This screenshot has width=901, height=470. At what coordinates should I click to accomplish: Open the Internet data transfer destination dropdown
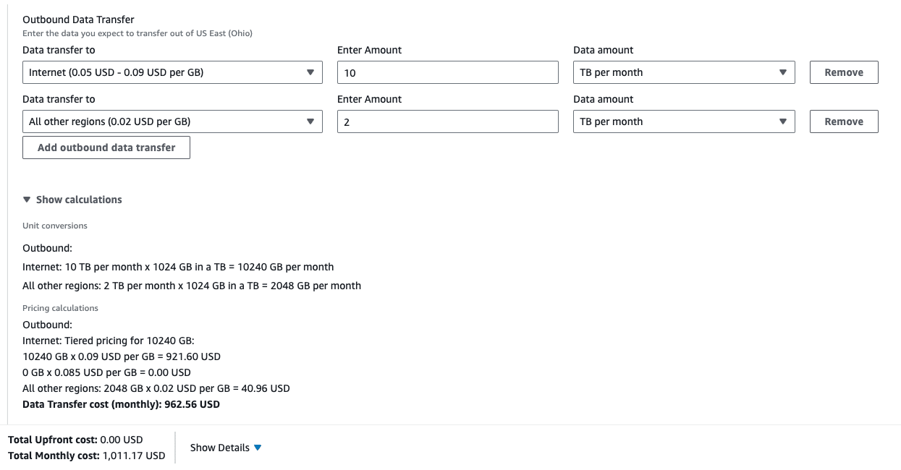172,72
